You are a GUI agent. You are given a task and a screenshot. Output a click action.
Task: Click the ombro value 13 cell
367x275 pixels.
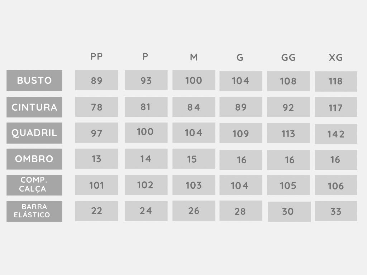click(x=97, y=159)
